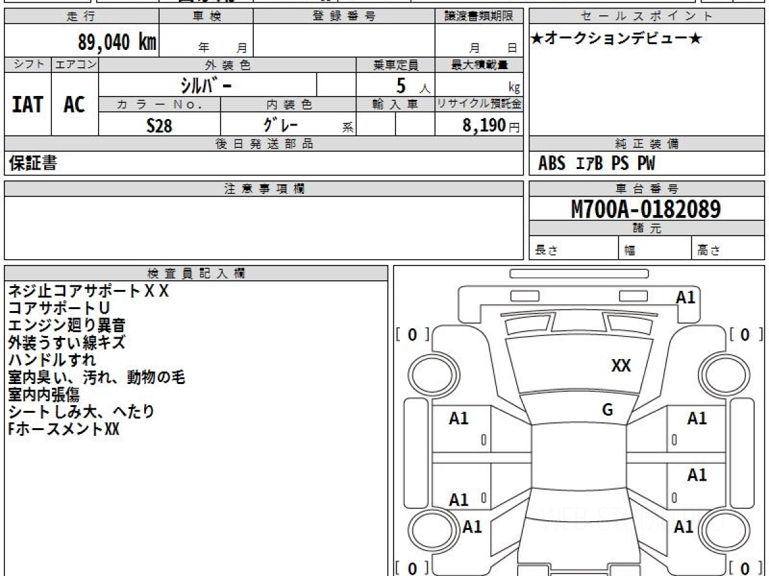Click the エアコン label

point(75,65)
